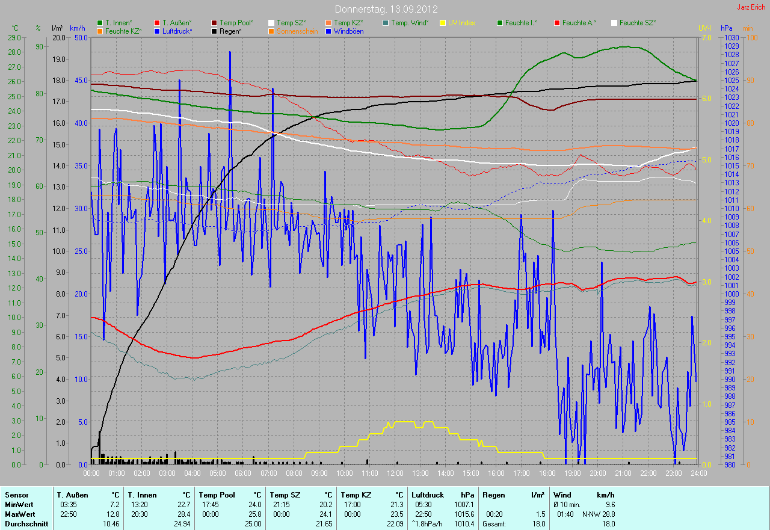Click the 'MaxWert' row label

pyautogui.click(x=20, y=514)
